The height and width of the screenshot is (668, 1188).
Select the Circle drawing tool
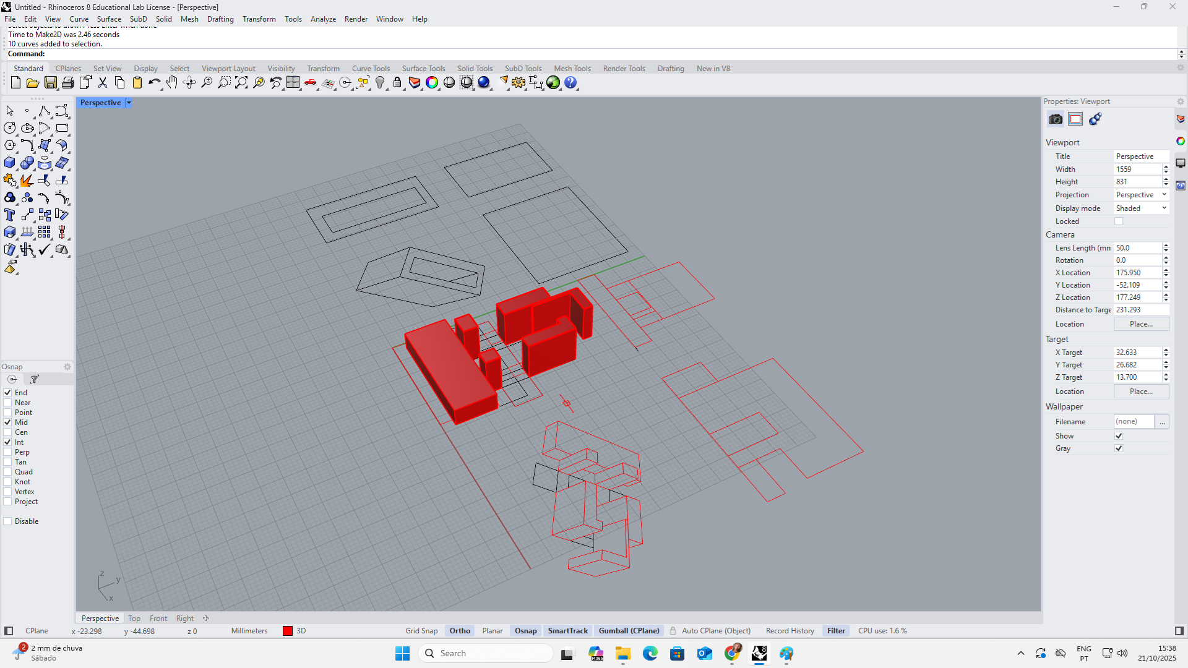9,128
